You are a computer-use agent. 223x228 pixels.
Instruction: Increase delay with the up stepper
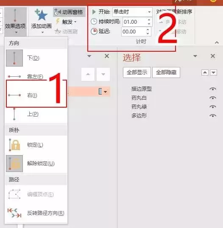pyautogui.click(x=148, y=30)
